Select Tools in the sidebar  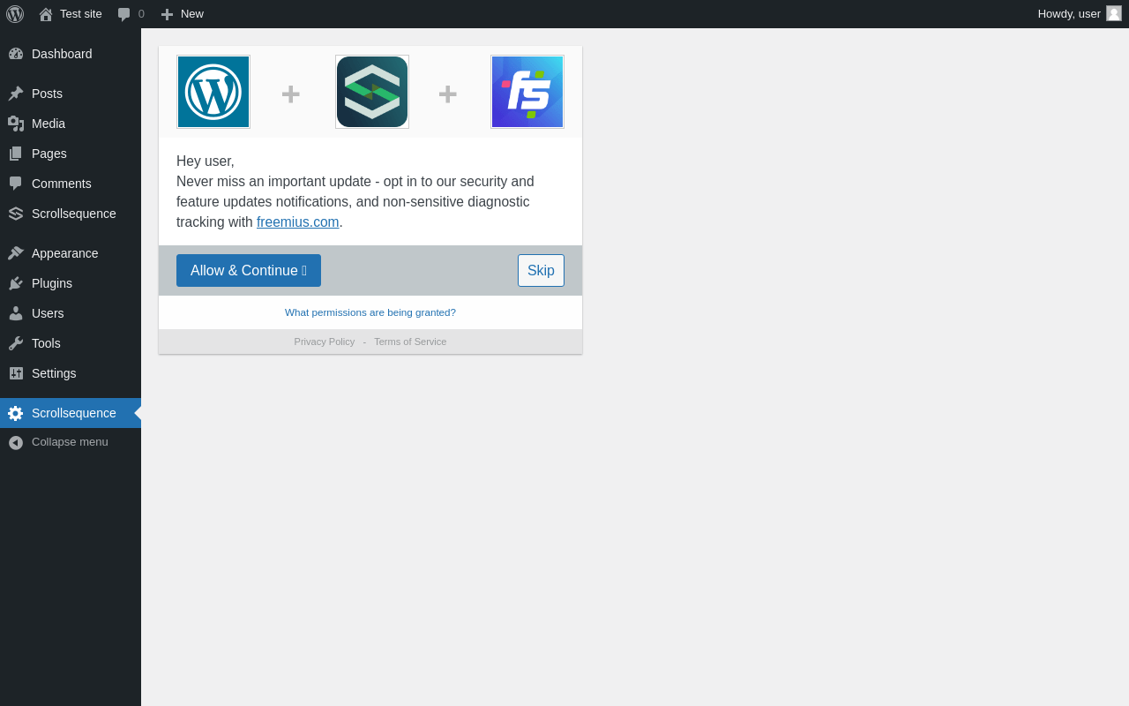tap(71, 343)
